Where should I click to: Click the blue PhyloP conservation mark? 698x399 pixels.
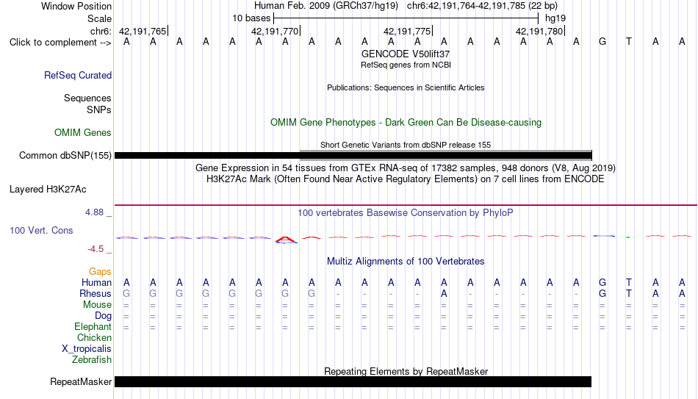(x=604, y=236)
